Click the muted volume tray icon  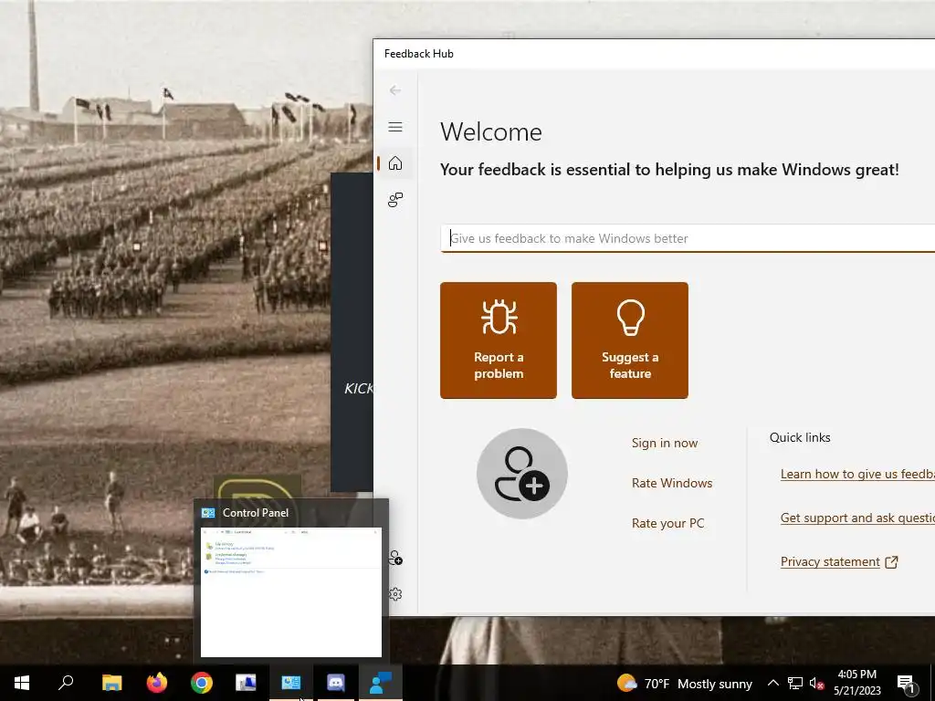click(816, 683)
